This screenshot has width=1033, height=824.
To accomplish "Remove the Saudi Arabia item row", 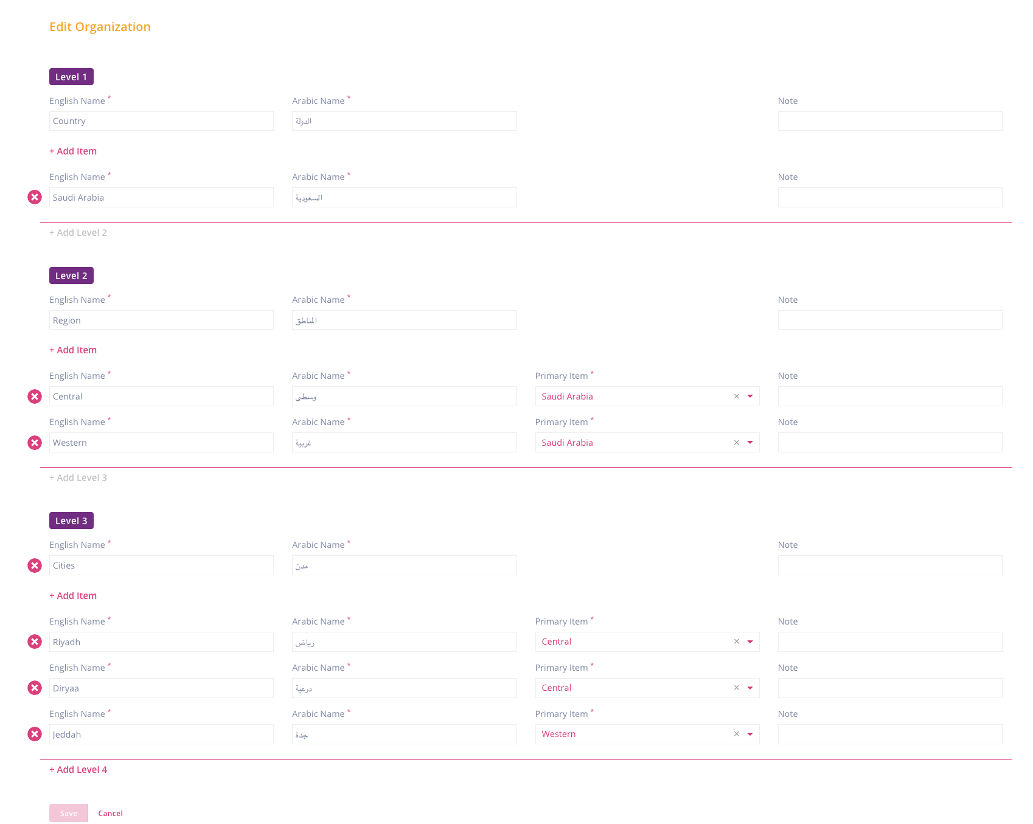I will pos(35,197).
